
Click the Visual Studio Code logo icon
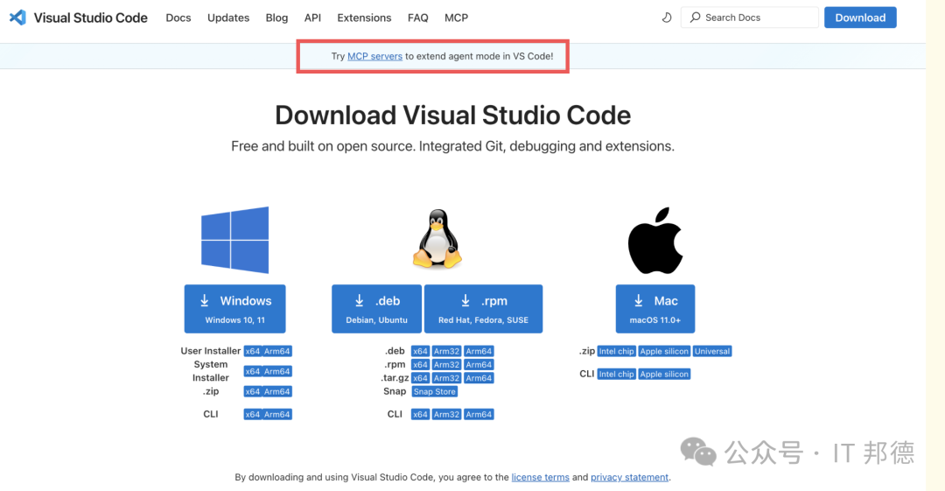17,18
